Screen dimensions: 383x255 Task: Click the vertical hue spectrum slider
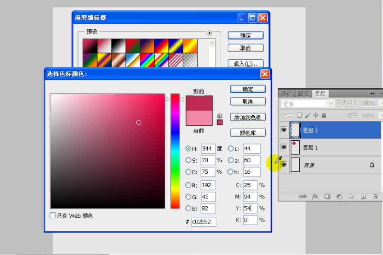tap(175, 151)
